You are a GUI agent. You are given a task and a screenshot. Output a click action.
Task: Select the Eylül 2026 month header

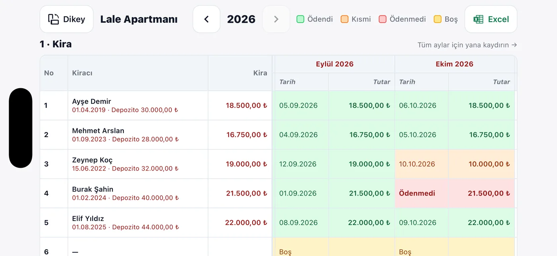(x=335, y=64)
